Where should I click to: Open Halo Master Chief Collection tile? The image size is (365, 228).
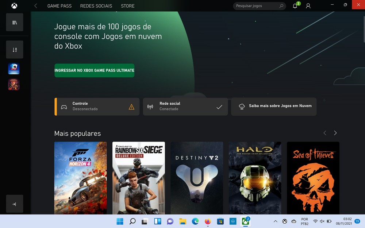click(255, 178)
